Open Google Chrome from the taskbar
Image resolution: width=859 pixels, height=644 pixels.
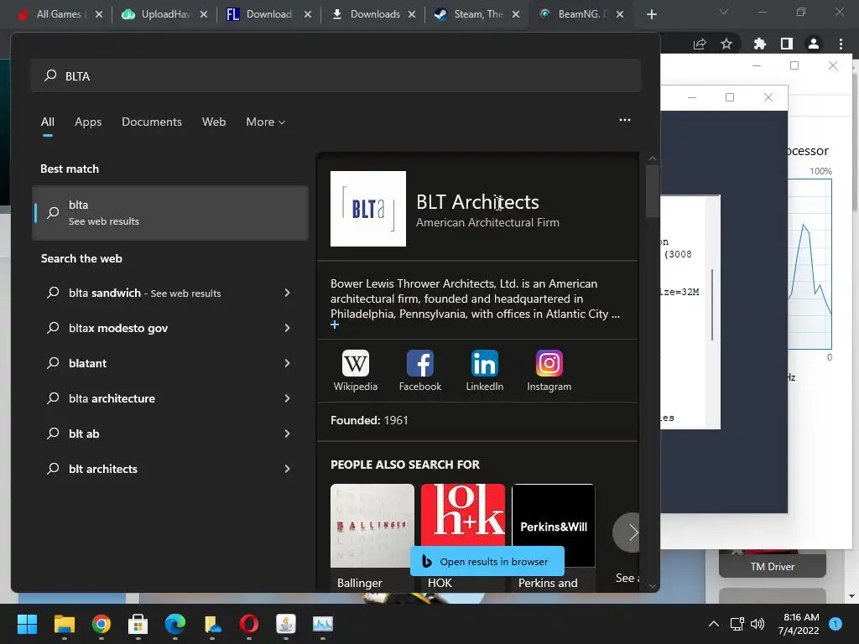102,624
